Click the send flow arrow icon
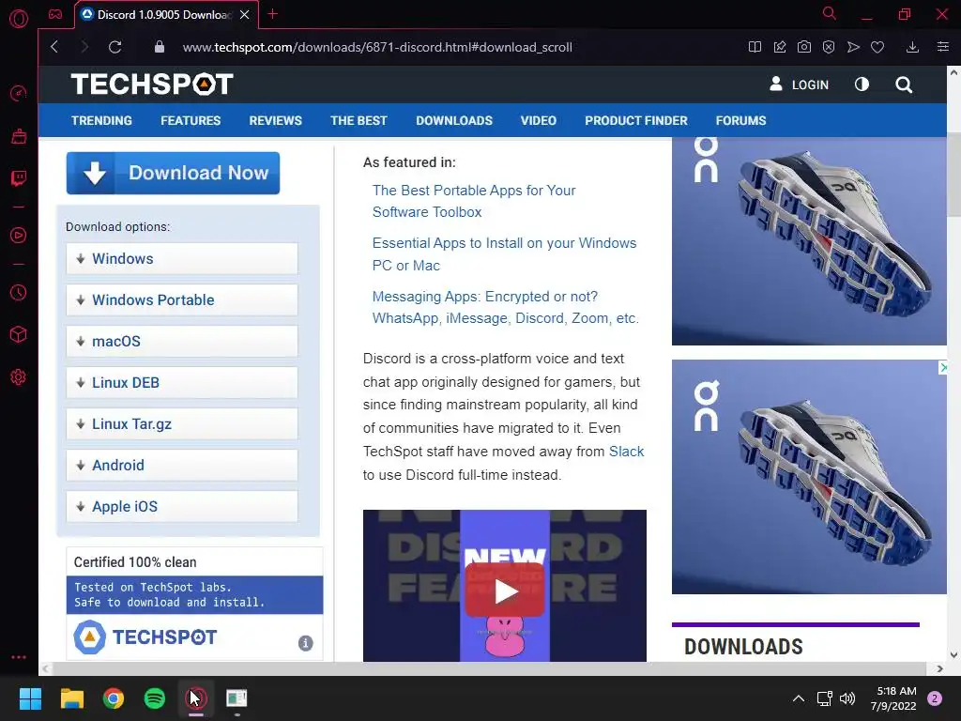The image size is (961, 721). 853,47
